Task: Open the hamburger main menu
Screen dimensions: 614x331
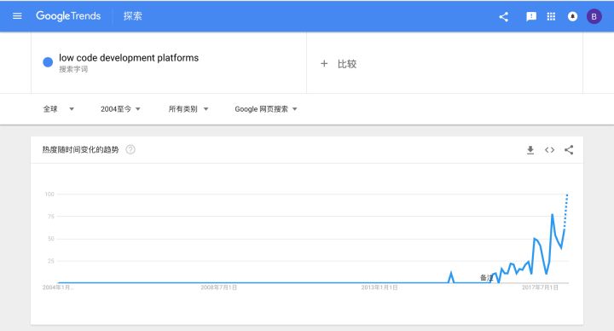Action: pyautogui.click(x=17, y=16)
